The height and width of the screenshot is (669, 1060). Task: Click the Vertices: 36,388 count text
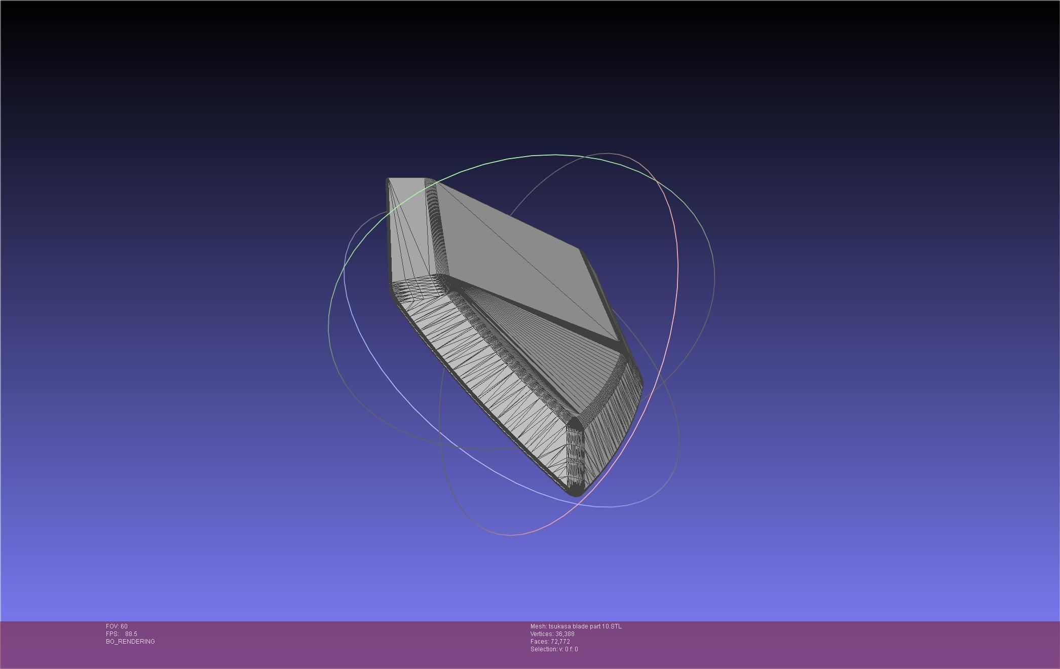click(x=552, y=634)
